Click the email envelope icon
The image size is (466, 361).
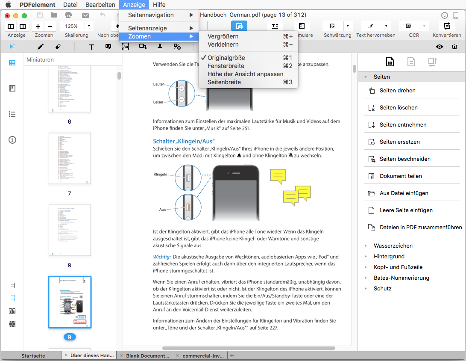[85, 15]
